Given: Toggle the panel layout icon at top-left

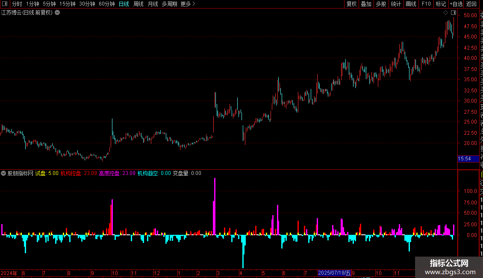Looking at the screenshot, I should [5, 4].
